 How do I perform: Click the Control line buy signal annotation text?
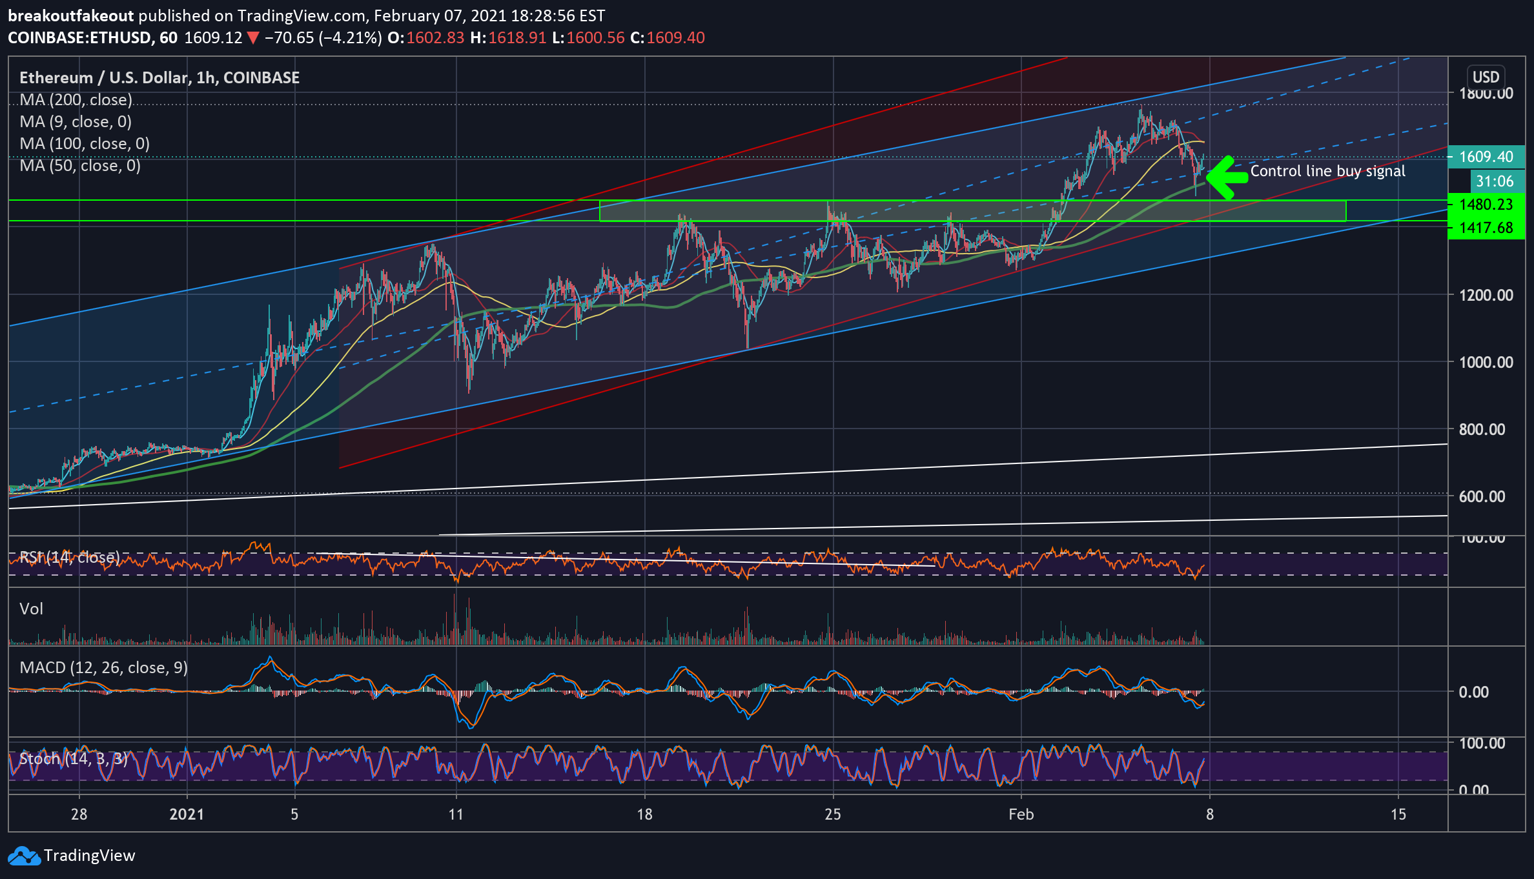pyautogui.click(x=1328, y=171)
